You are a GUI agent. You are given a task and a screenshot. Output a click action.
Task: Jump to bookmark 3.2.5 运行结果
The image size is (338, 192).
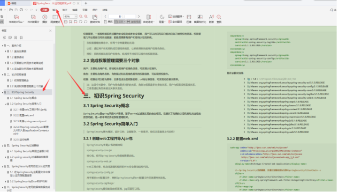[21, 140]
